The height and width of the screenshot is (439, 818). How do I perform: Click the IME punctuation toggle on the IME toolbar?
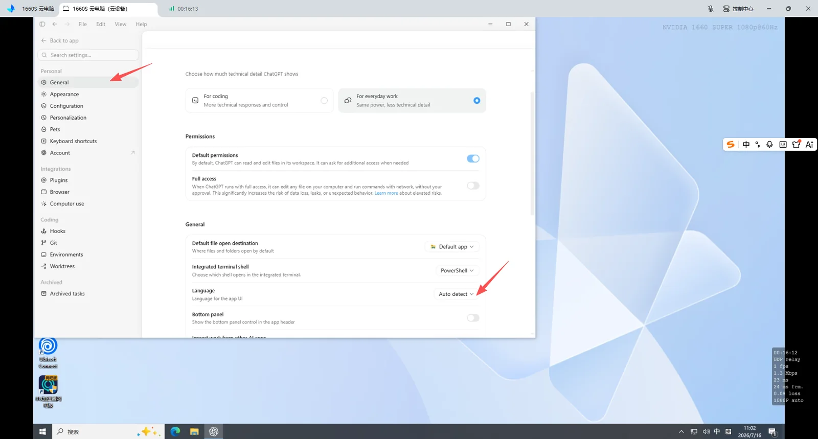click(x=758, y=145)
